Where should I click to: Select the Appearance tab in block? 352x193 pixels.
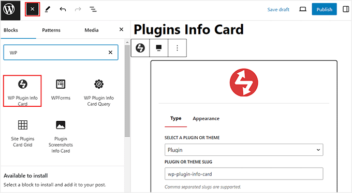coord(206,119)
